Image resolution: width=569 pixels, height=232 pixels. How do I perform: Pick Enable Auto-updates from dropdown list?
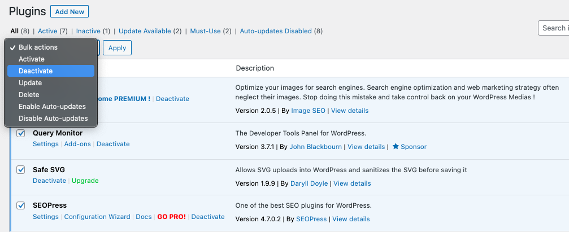52,107
